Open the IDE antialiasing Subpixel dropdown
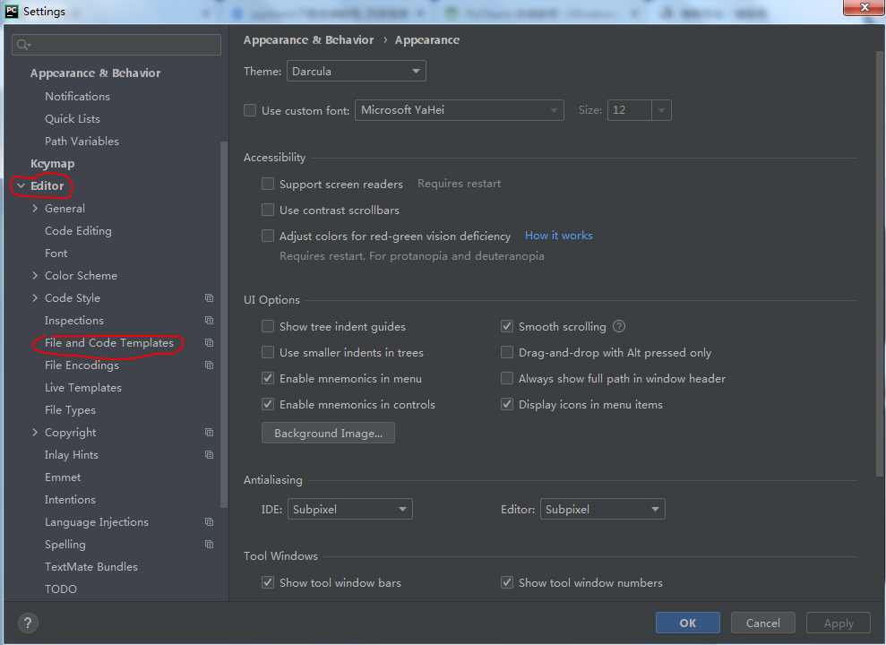 click(349, 509)
